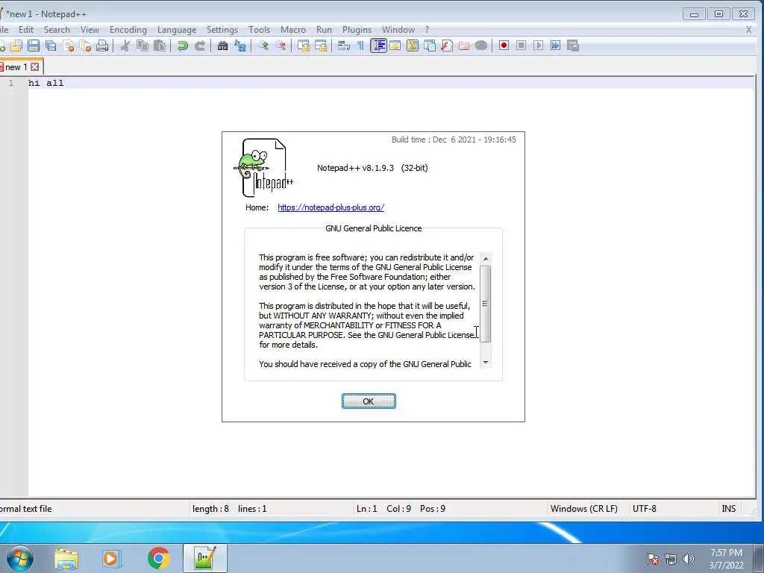Open Windows Explorer from the taskbar
Screen dimensions: 764x573
tap(66, 558)
